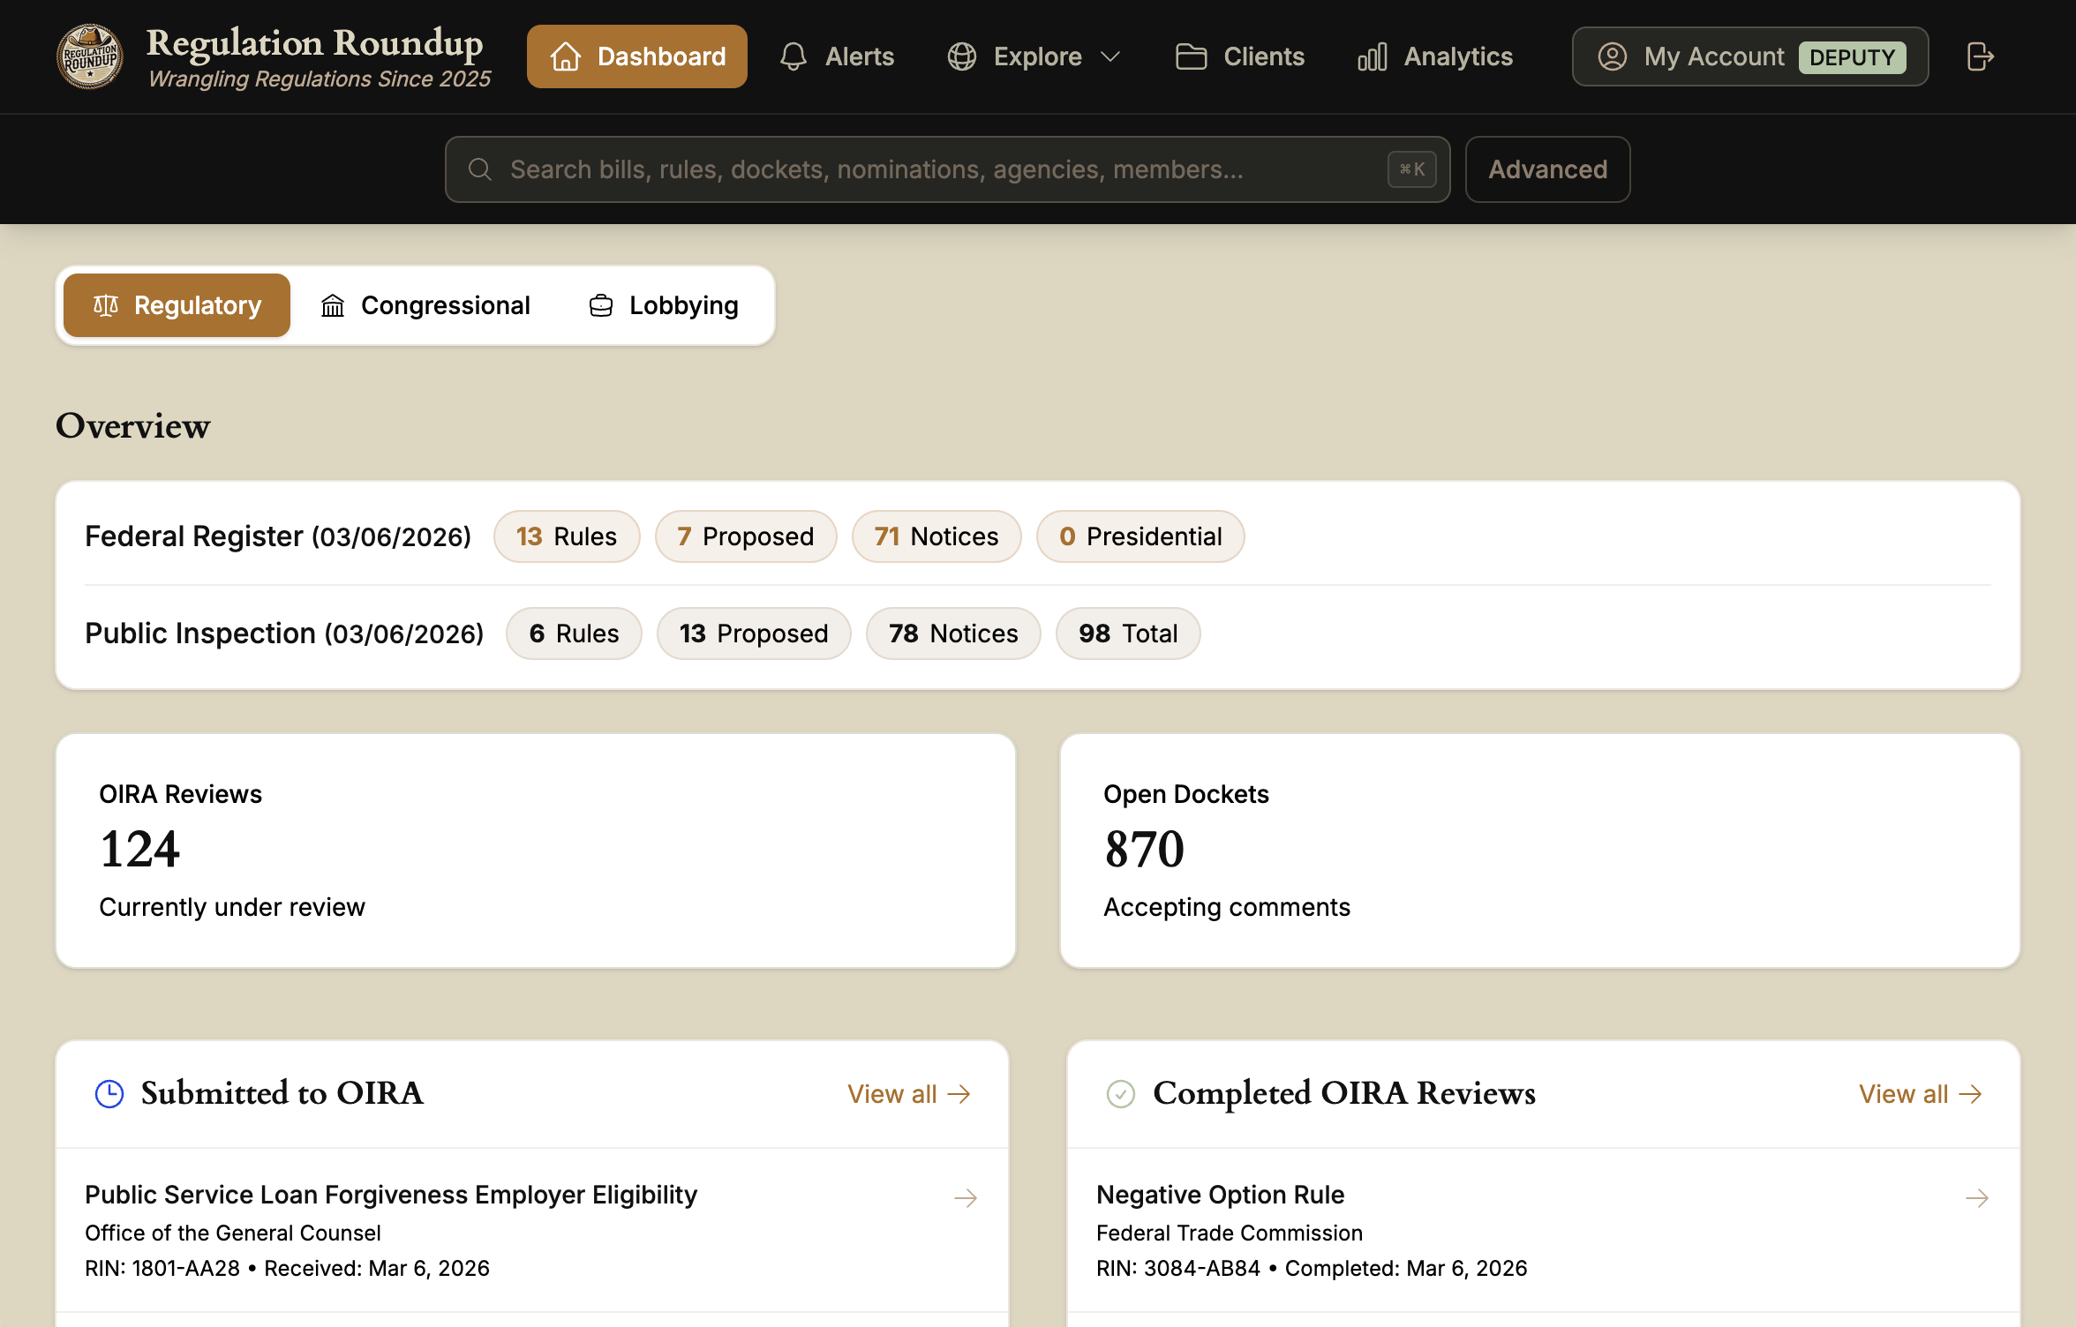Viewport: 2076px width, 1327px height.
Task: Click the Advanced search button
Action: pos(1547,169)
